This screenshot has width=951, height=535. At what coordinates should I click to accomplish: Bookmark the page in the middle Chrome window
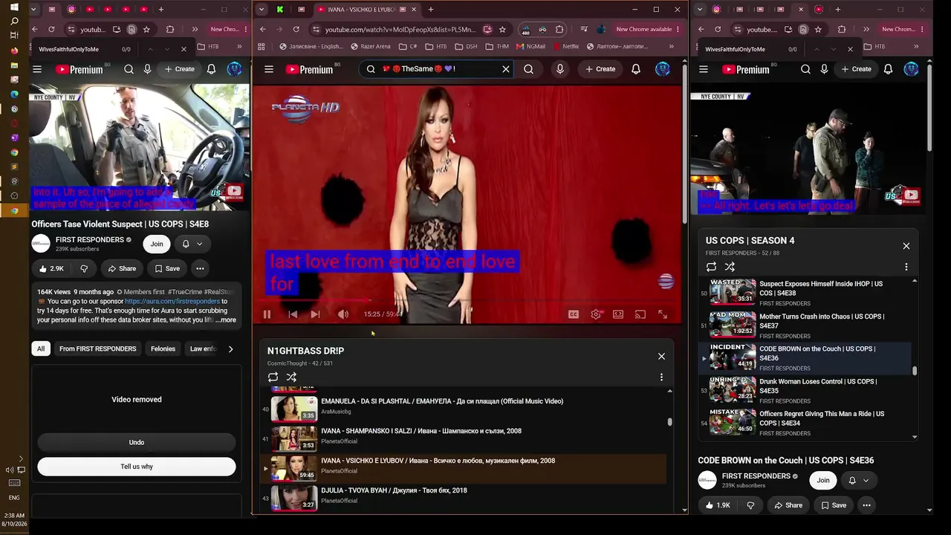point(502,29)
